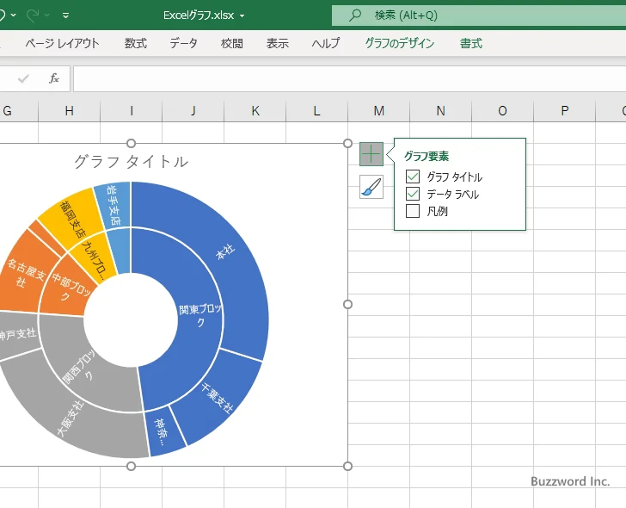The width and height of the screenshot is (626, 508).
Task: Switch to the 校閲 tab
Action: tap(232, 43)
